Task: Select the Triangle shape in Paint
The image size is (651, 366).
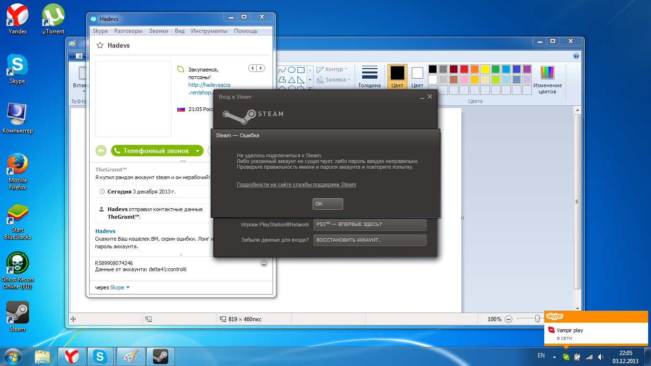Action: pyautogui.click(x=292, y=80)
